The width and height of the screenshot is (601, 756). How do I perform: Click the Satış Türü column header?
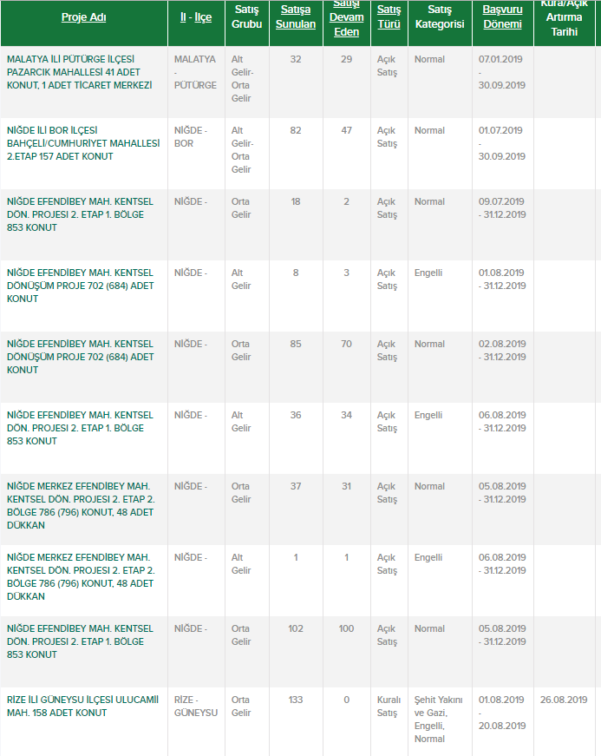pos(387,17)
